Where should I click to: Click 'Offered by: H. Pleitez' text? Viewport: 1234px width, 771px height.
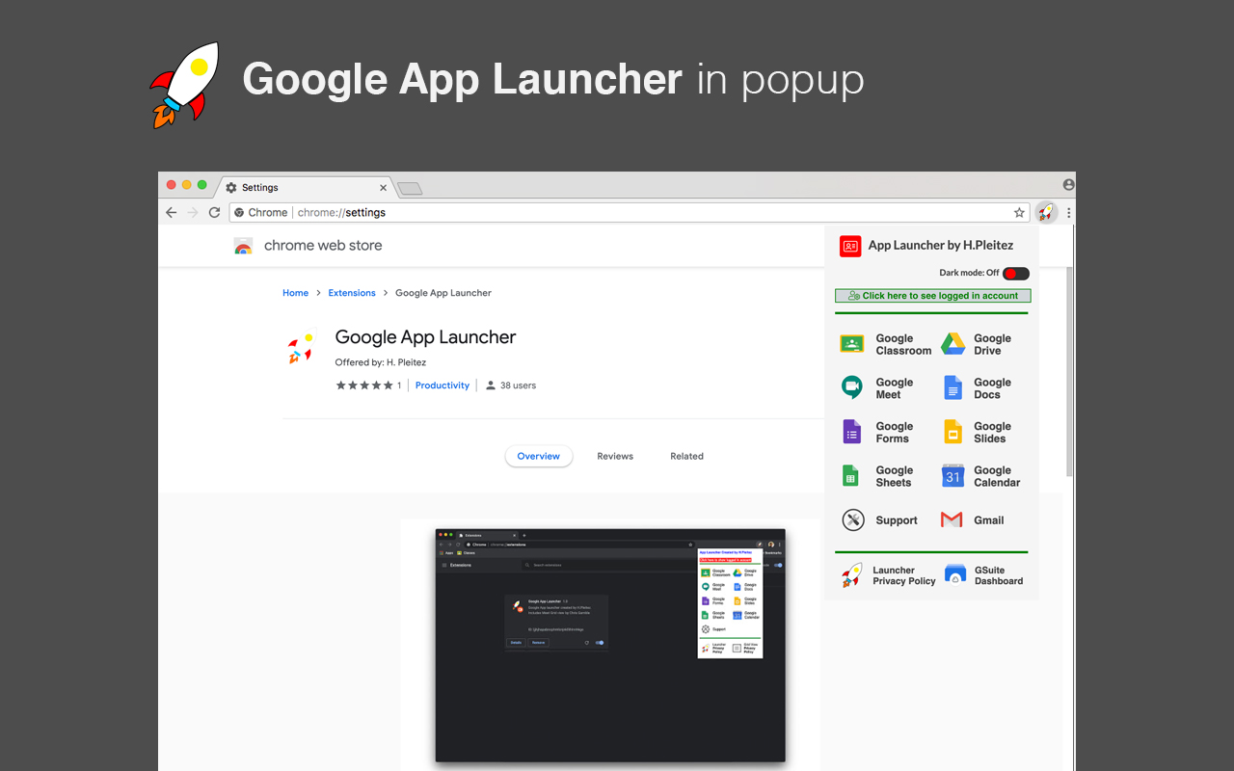point(380,362)
